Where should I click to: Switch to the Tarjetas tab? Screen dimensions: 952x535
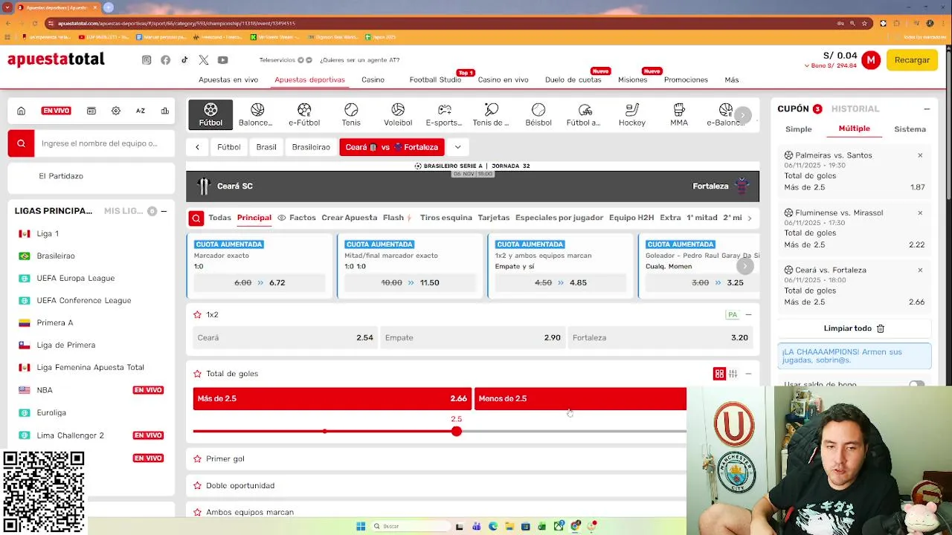(494, 218)
